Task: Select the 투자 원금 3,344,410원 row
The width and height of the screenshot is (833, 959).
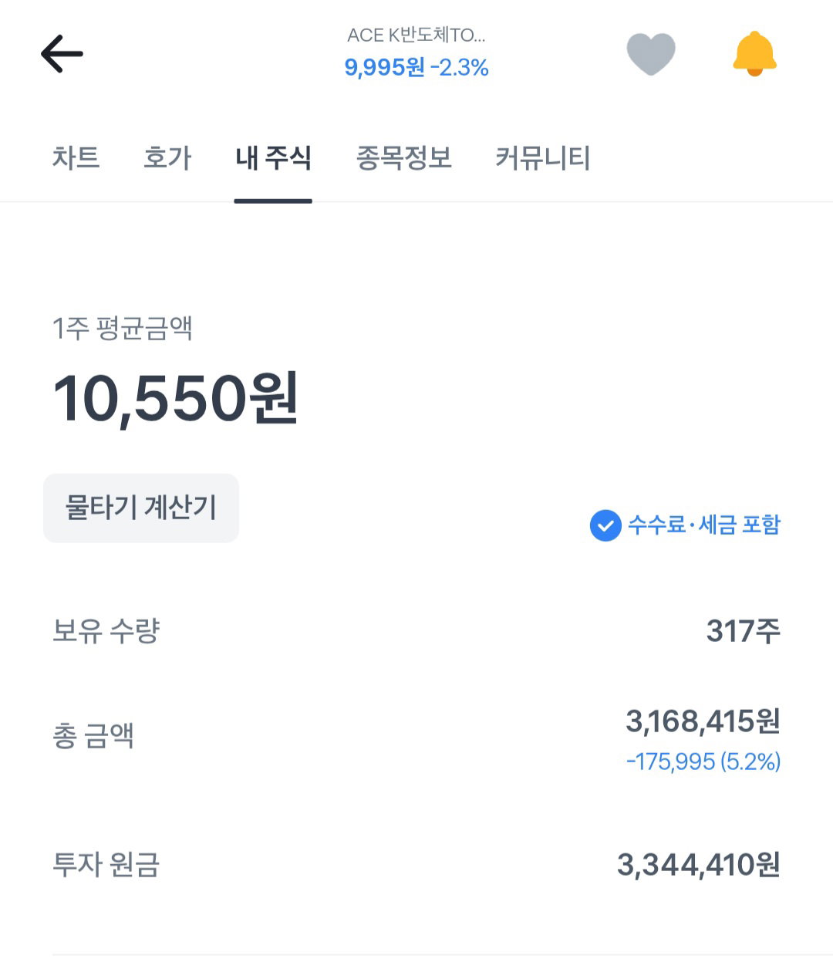Action: tap(416, 865)
